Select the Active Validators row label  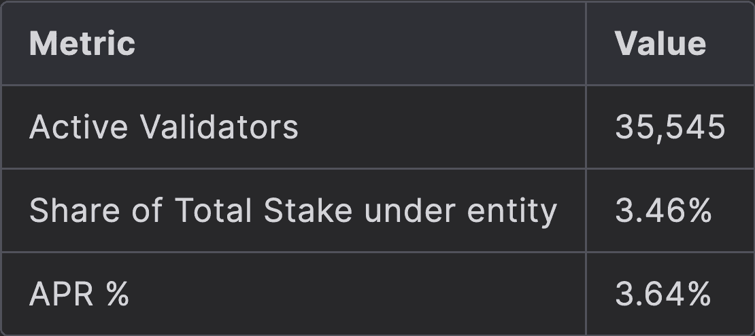coord(163,127)
